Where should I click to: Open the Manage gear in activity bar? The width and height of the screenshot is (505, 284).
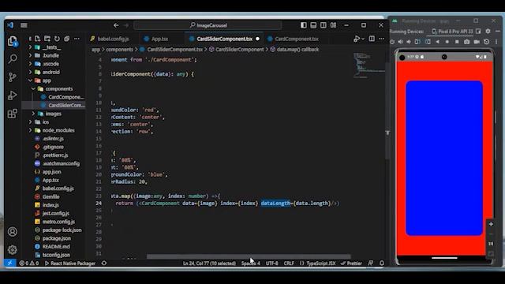point(13,249)
